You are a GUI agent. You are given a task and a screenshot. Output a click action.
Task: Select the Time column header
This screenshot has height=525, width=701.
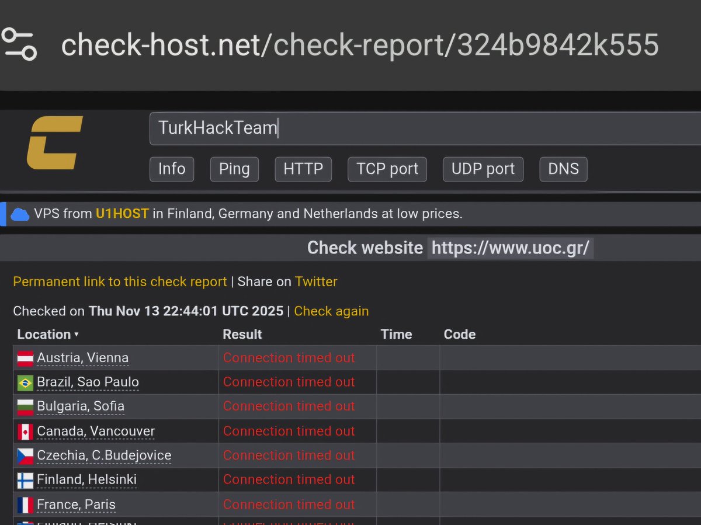tap(397, 335)
